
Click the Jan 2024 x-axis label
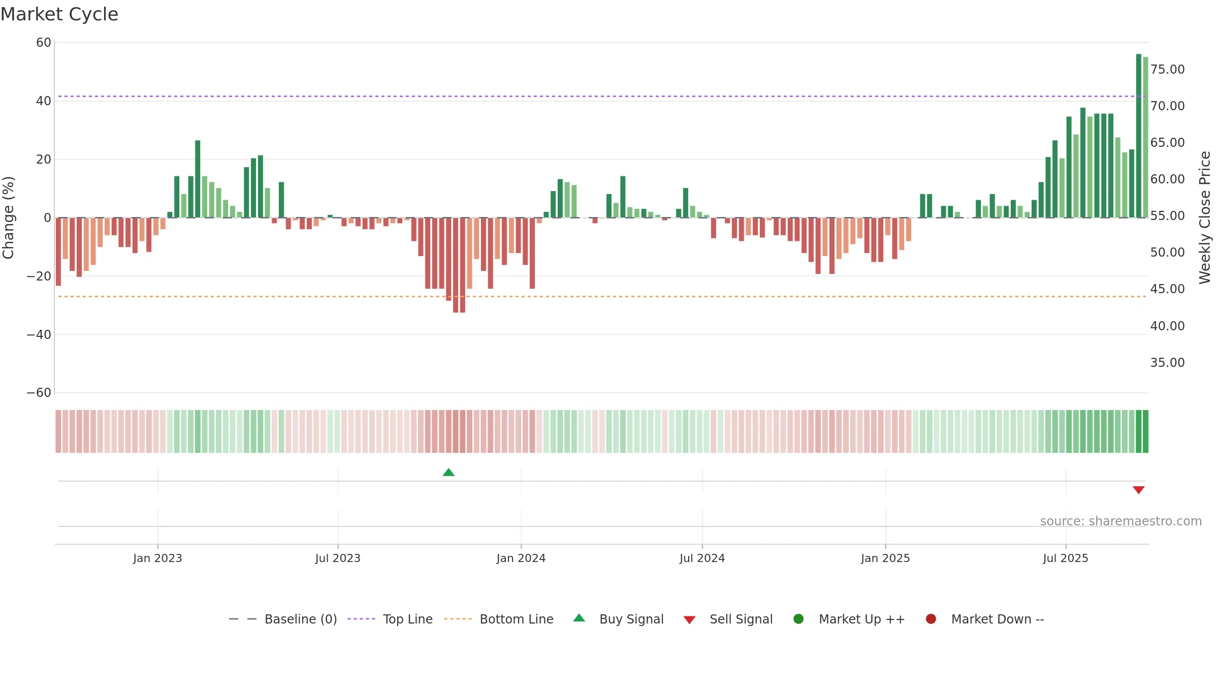[x=521, y=558]
